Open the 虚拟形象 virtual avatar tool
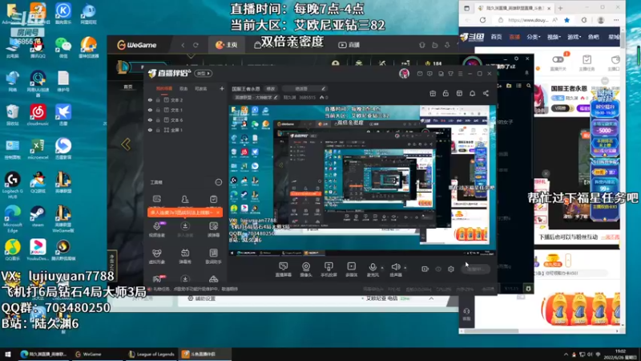This screenshot has width=641, height=361. [x=156, y=256]
